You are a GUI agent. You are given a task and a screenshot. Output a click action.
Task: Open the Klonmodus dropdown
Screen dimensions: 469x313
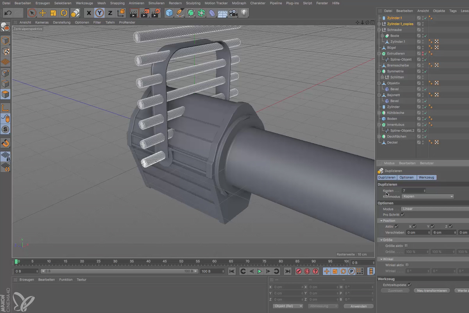(428, 196)
